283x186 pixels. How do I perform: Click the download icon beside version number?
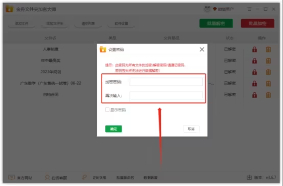tap(249, 177)
